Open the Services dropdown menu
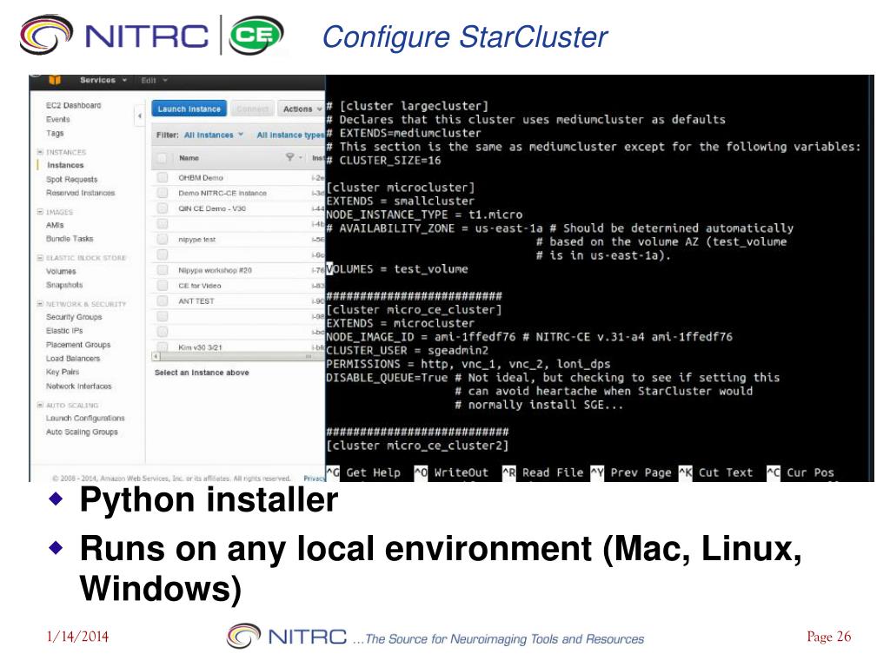 pos(103,80)
